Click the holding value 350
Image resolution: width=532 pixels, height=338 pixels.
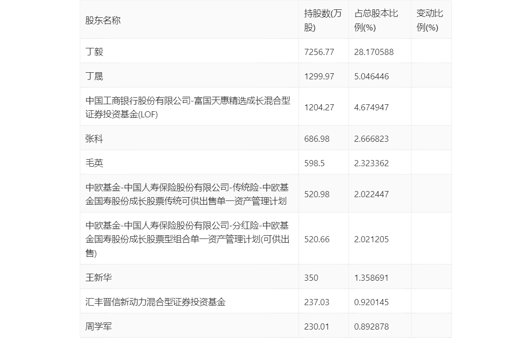click(311, 278)
